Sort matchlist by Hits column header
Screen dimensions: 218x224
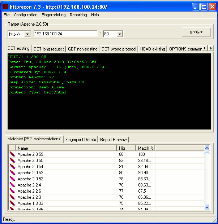pyautogui.click(x=126, y=148)
